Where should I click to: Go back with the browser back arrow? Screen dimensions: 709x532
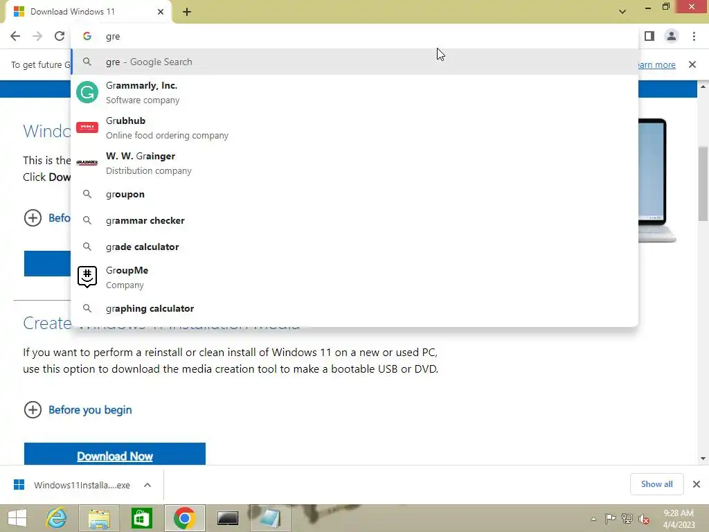coord(15,36)
